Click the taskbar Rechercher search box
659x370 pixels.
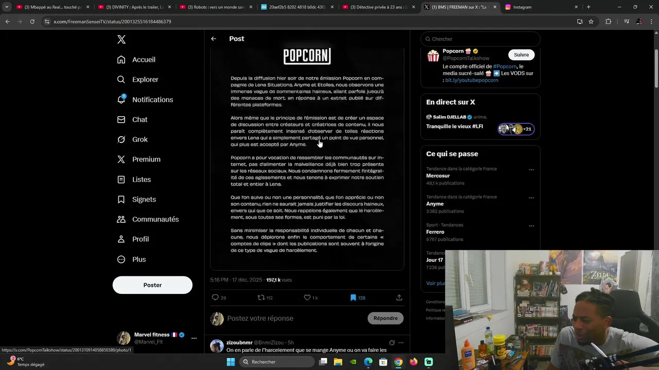tap(276, 362)
